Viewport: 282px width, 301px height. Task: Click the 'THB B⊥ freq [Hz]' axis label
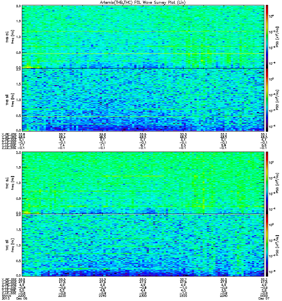click(x=10, y=36)
